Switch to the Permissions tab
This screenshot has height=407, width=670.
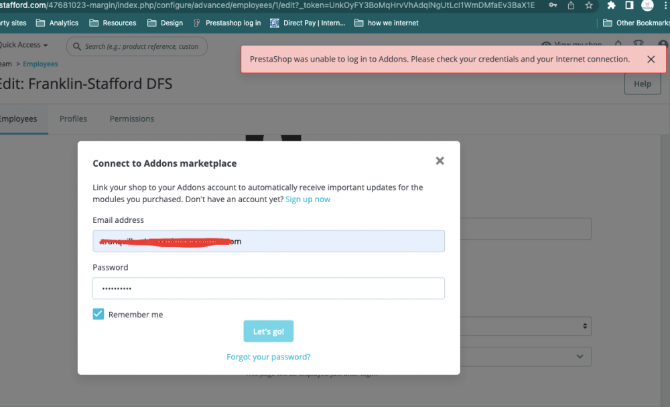click(x=131, y=118)
